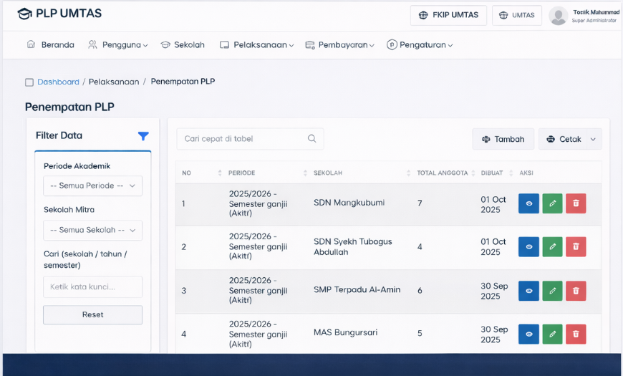Screen dimensions: 623x376
Task: Click the breadcrumb square icon
Action: coord(29,82)
